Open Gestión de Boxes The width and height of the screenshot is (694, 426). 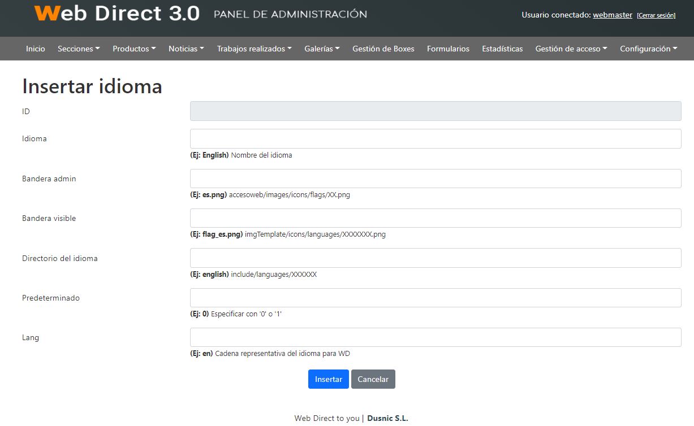point(383,49)
